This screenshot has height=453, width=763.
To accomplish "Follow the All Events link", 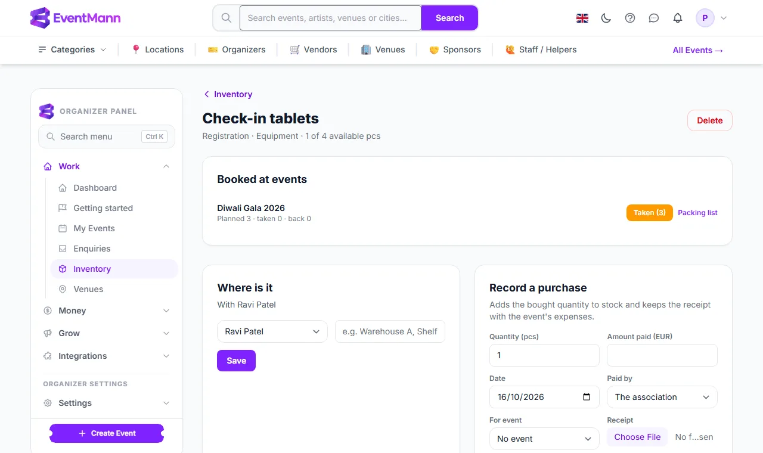I will pos(698,50).
